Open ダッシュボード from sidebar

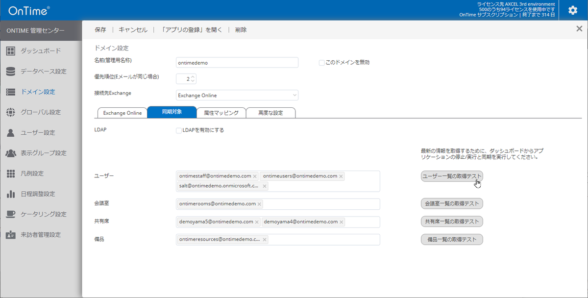point(41,51)
